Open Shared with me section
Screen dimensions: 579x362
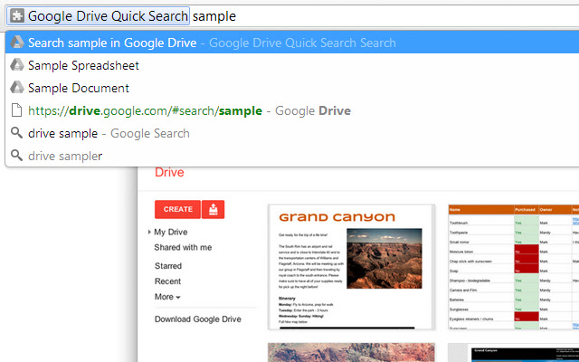coord(183,247)
